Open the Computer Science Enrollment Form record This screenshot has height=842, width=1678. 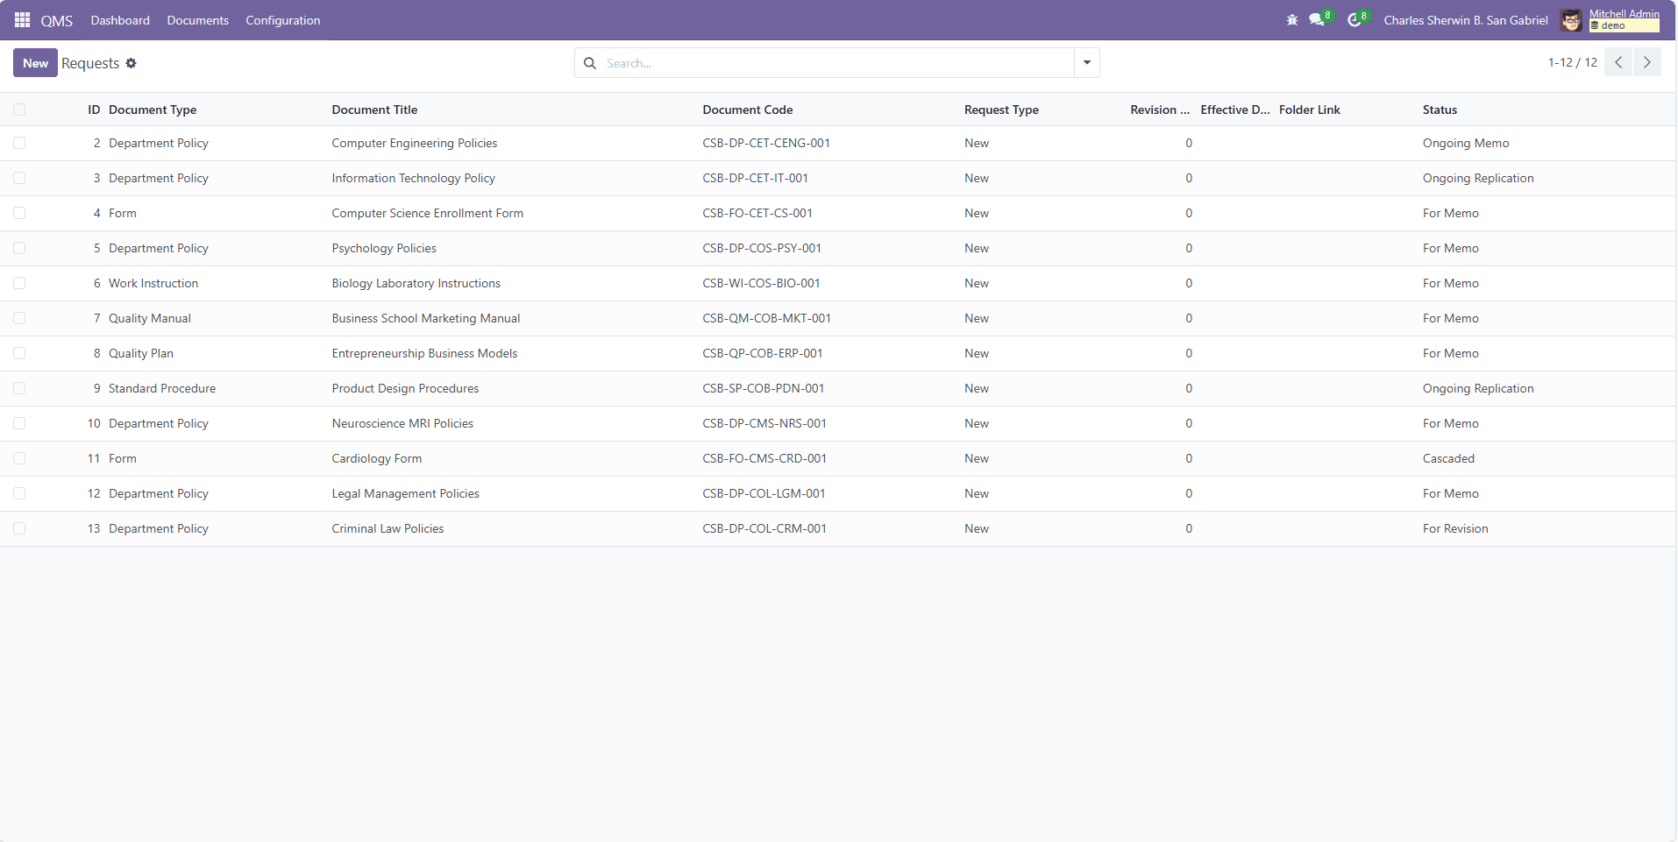click(x=427, y=213)
